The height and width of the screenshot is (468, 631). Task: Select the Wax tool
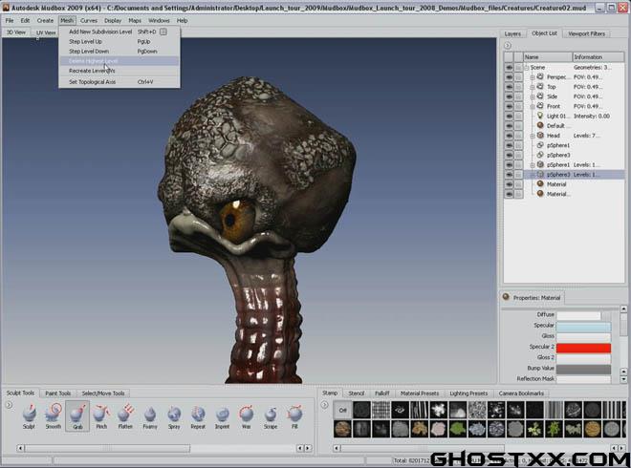[247, 416]
